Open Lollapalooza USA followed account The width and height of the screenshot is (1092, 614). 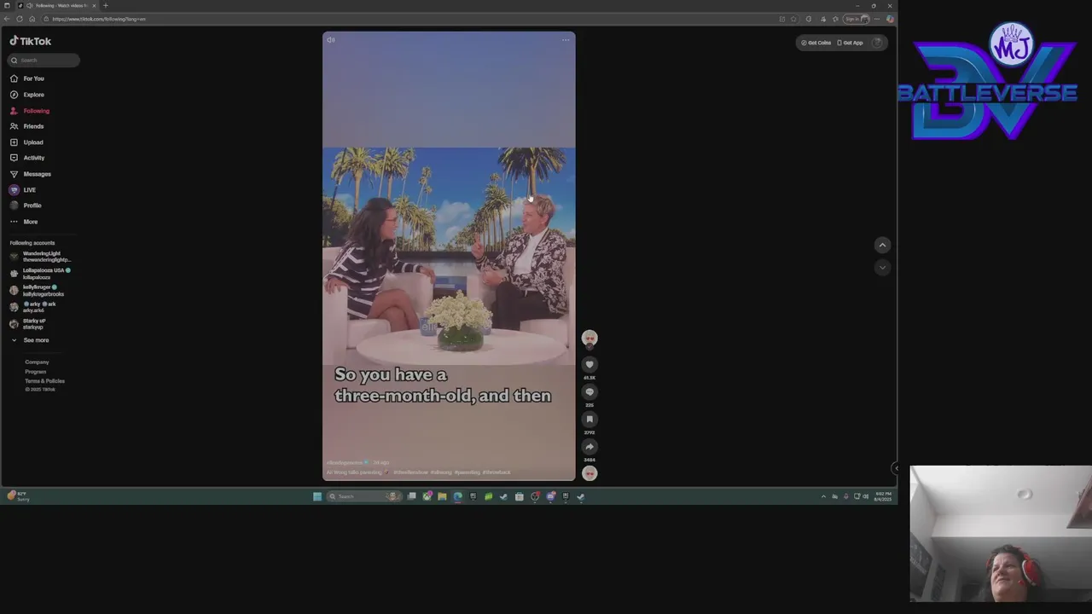coord(41,274)
